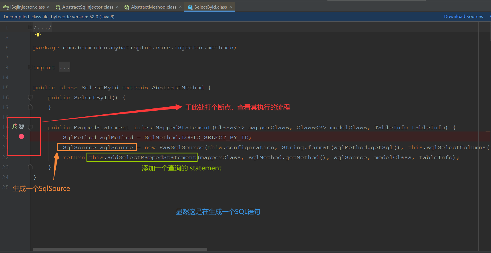Viewport: 491px width, 253px height.
Task: Click the fold end marker on line 17
Action: (x=30, y=107)
